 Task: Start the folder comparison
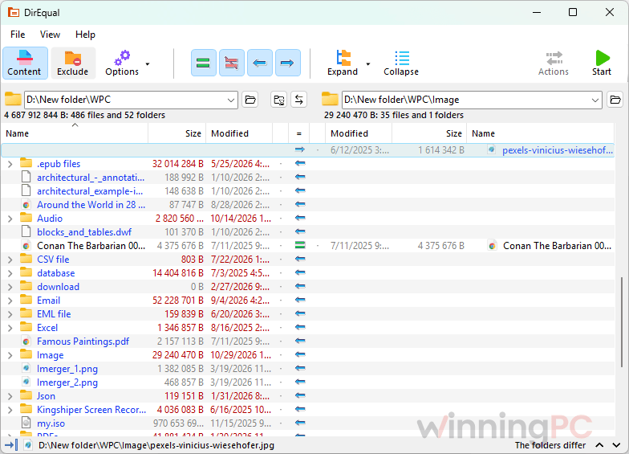[602, 63]
